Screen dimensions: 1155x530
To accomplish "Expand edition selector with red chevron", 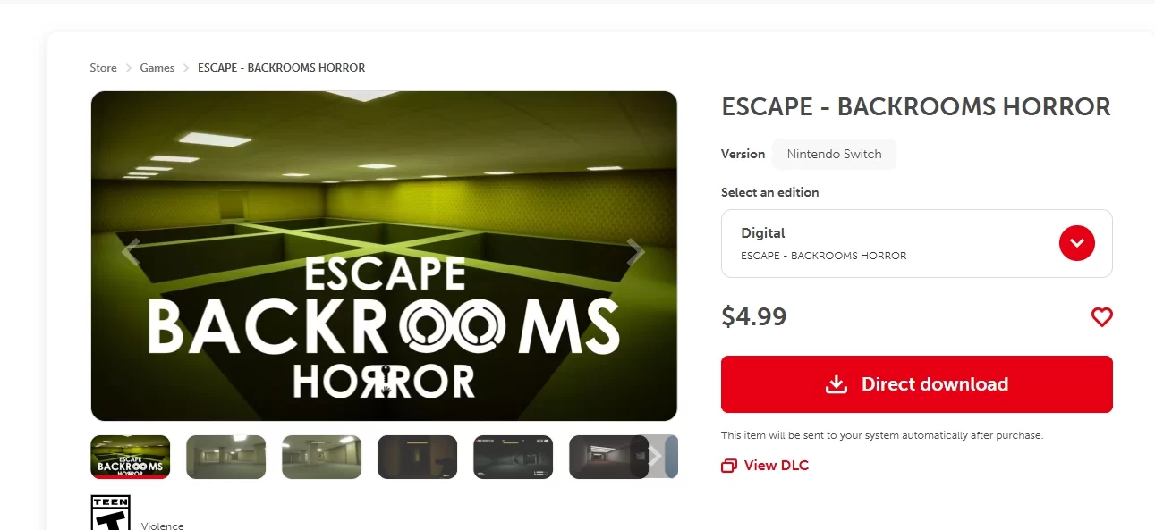I will 1076,242.
